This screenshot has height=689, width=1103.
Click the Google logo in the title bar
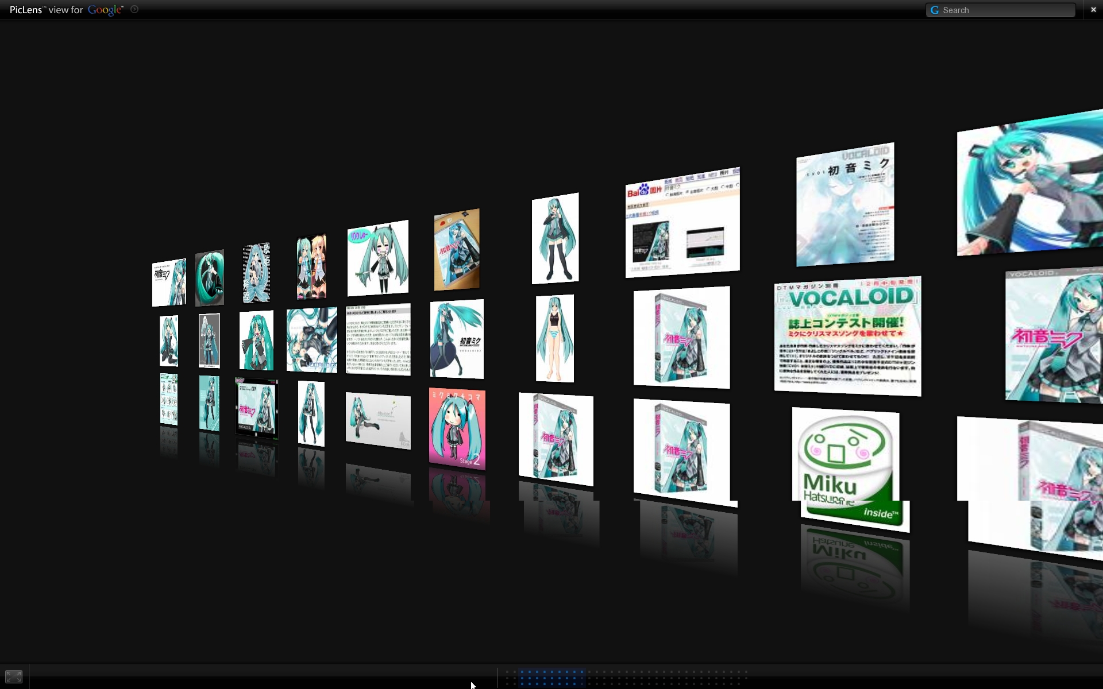coord(105,10)
